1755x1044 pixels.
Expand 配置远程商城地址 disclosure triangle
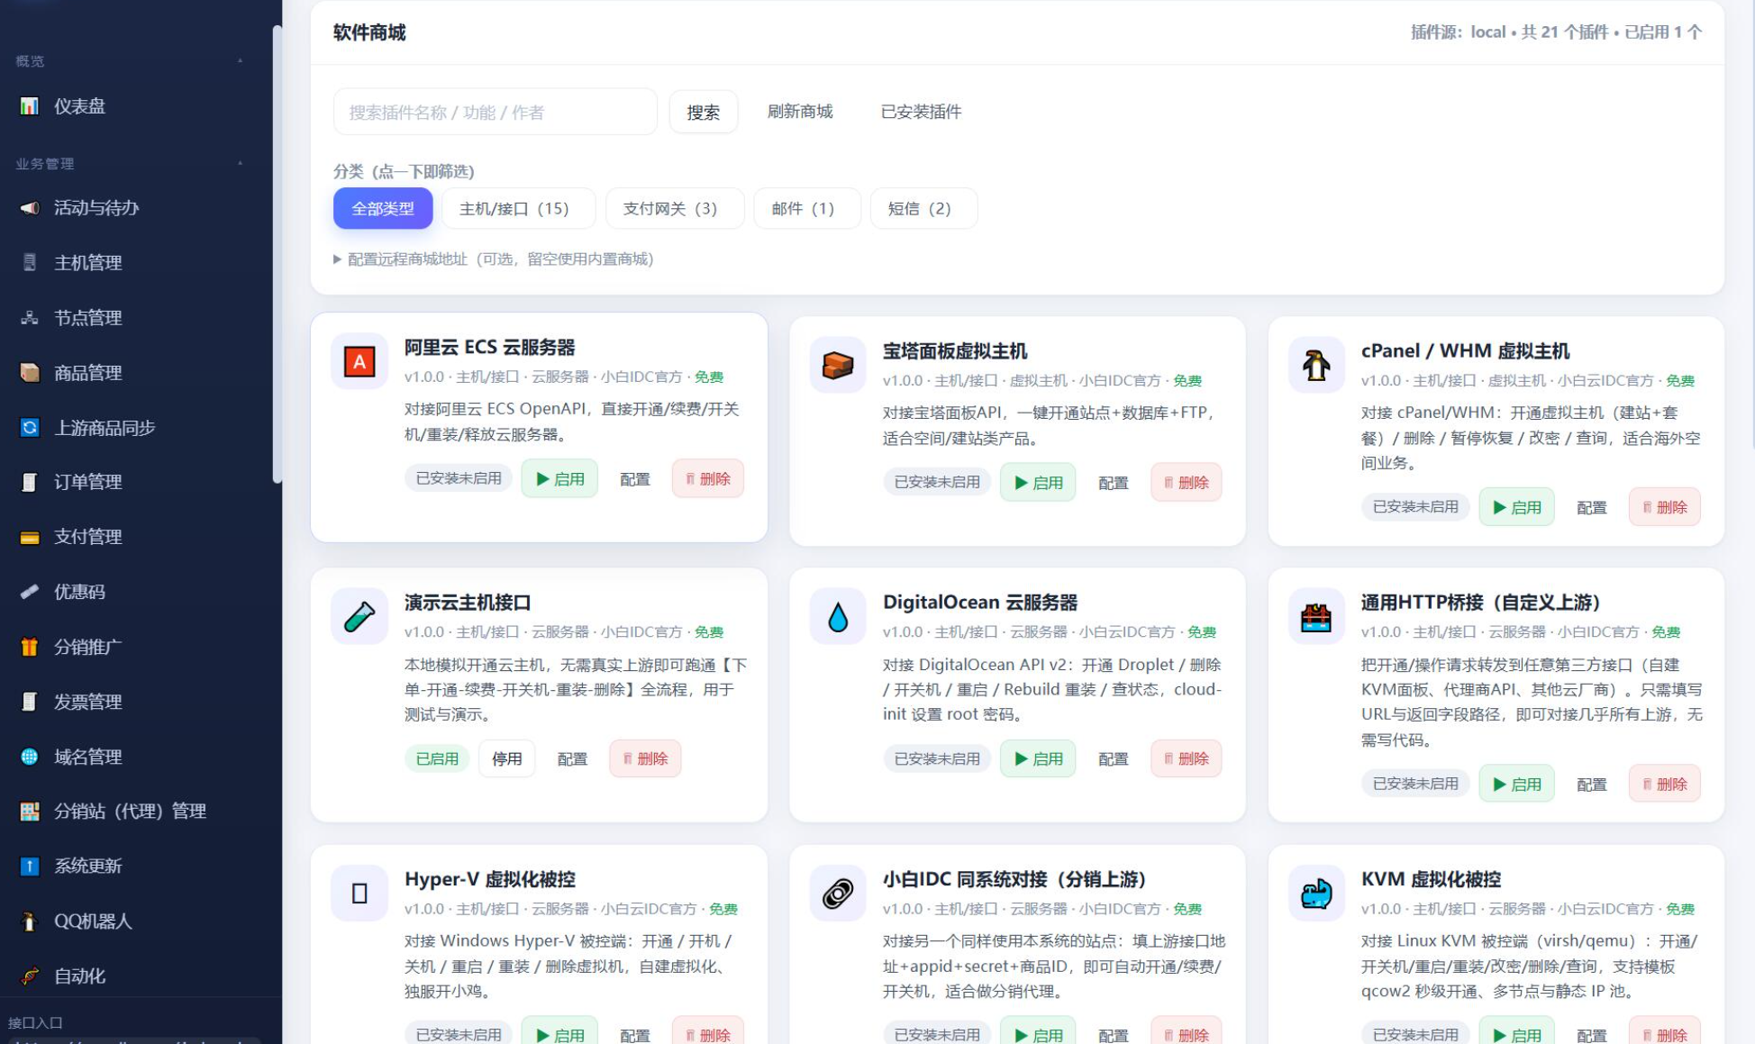(337, 259)
